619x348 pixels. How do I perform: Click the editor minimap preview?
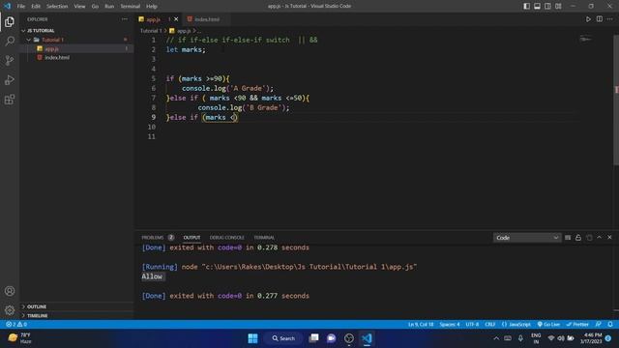pos(586,39)
